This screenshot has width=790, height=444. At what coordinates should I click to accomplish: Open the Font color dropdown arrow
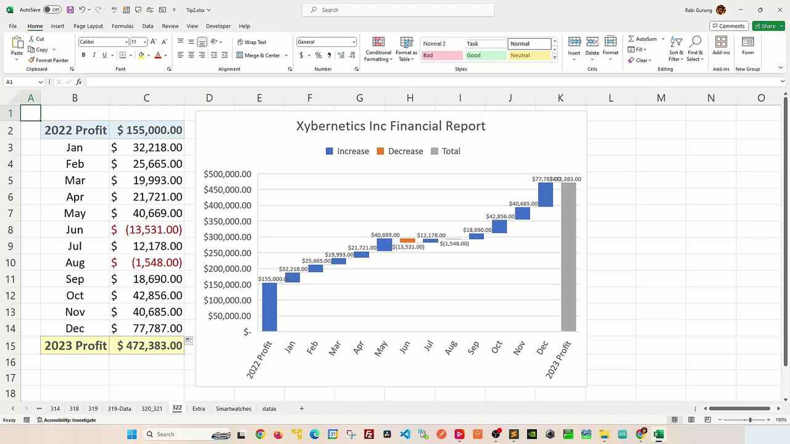click(x=165, y=55)
